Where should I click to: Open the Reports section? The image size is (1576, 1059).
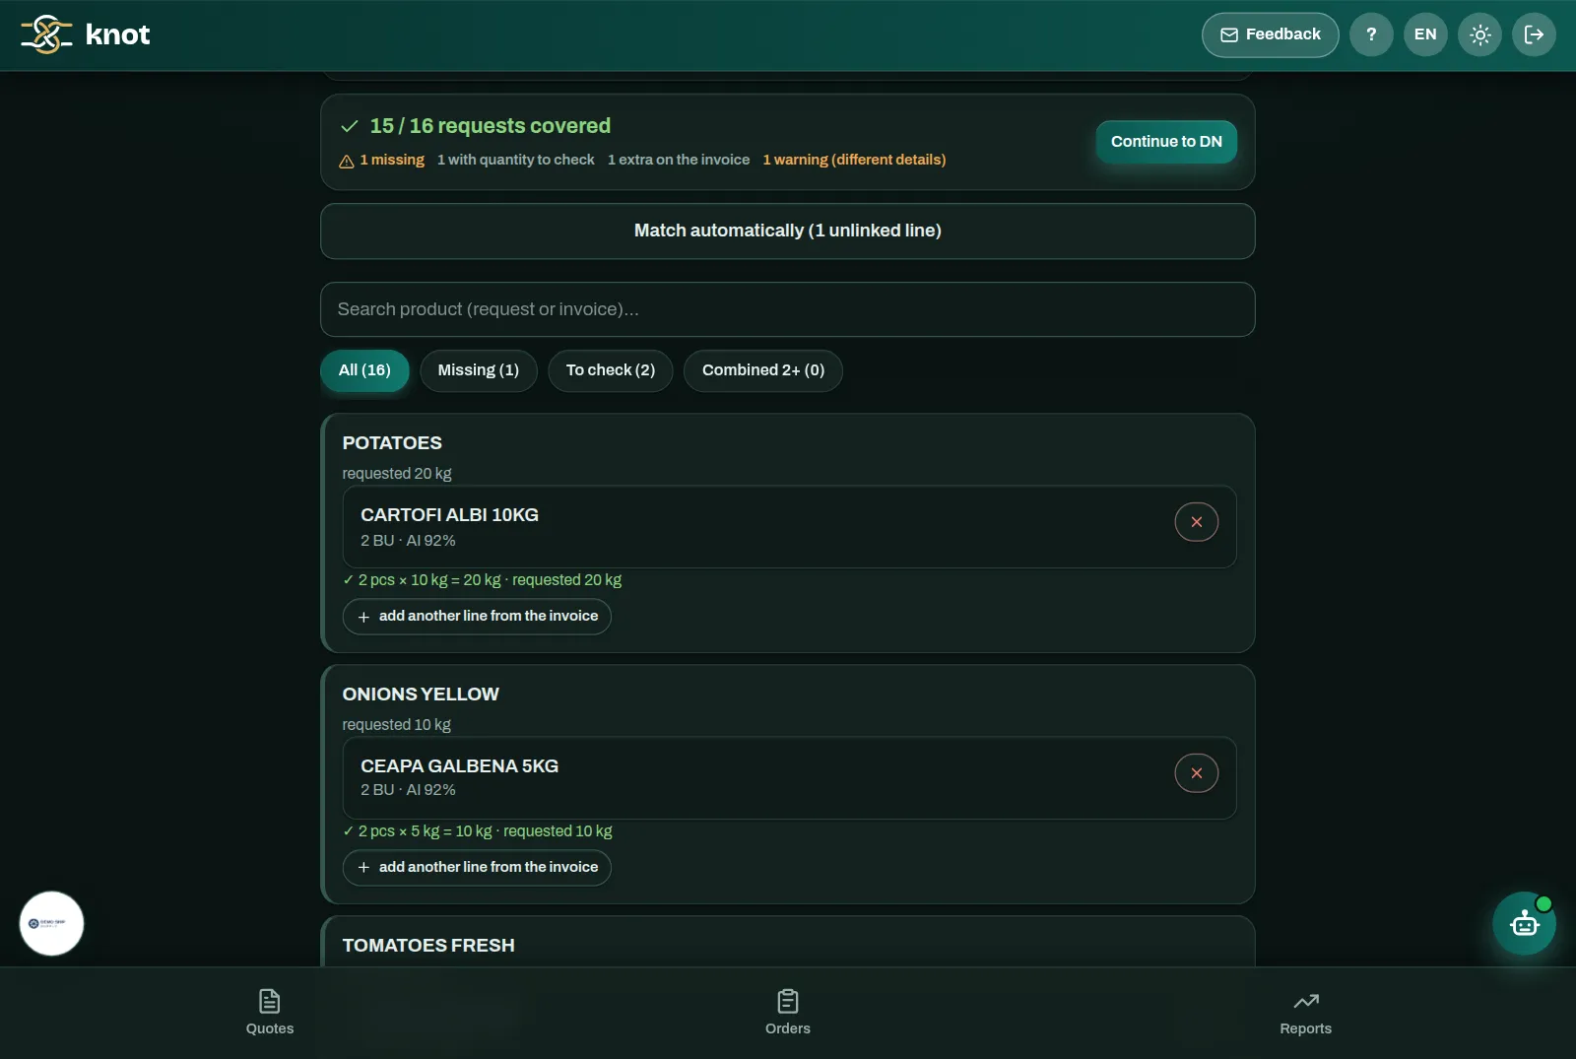pos(1305,1013)
